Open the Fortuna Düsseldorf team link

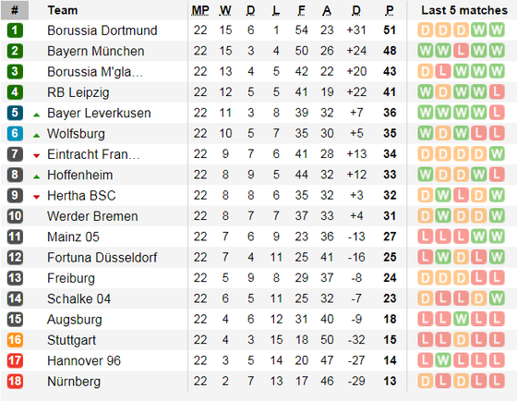[x=102, y=258]
